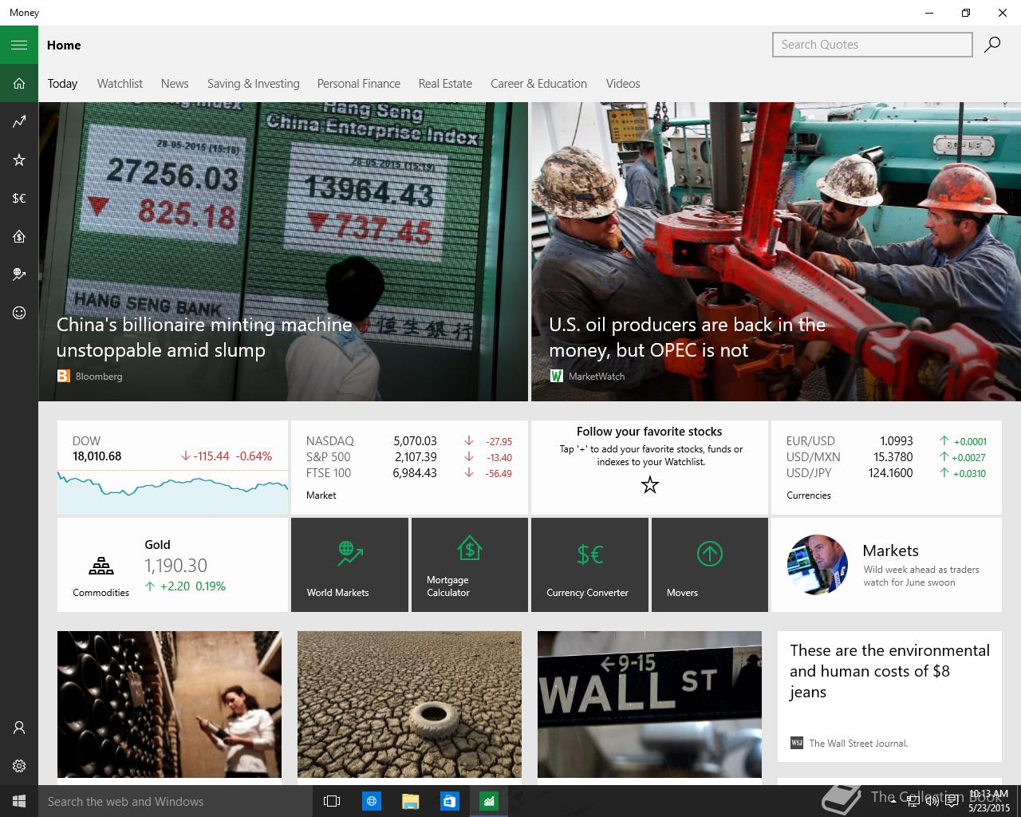Open U.S. oil producers OPEC article
This screenshot has width=1021, height=817.
776,251
